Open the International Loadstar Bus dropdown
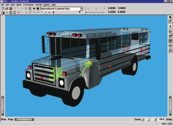Image resolution: width=173 pixels, height=126 pixels. click(x=81, y=9)
